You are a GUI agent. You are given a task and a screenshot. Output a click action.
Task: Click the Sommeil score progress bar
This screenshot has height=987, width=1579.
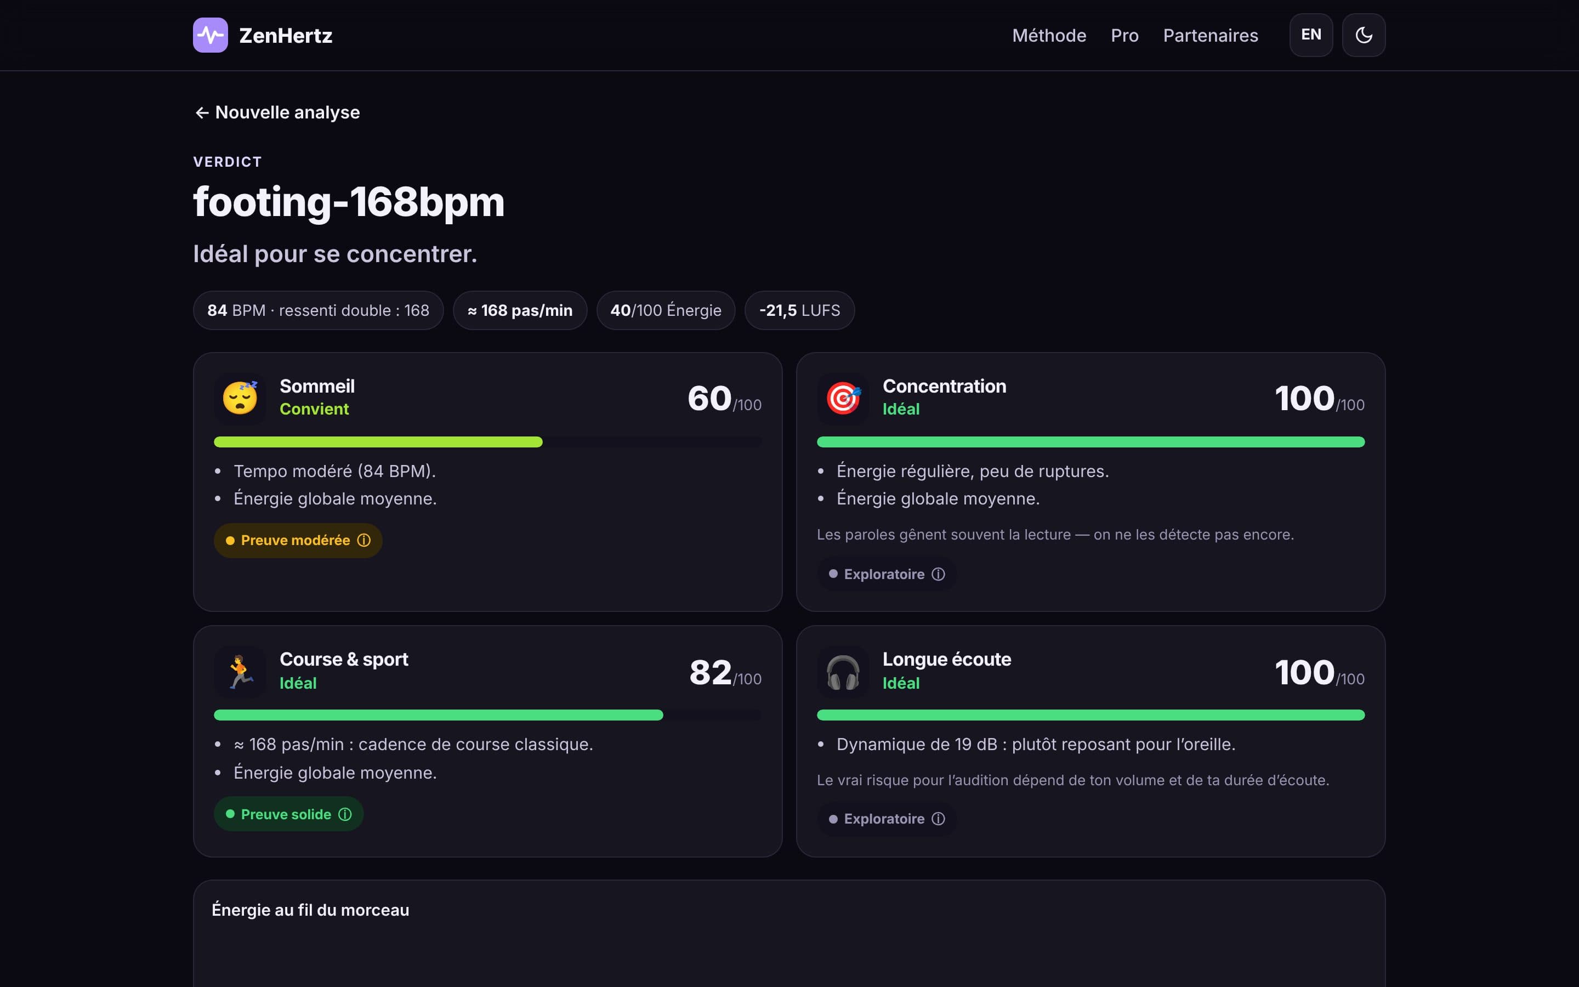point(487,442)
